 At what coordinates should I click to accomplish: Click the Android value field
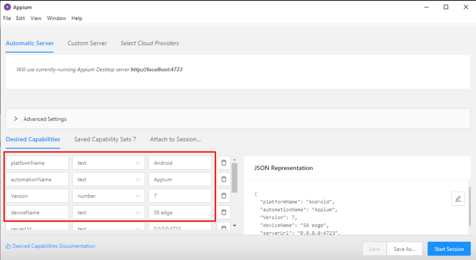[180, 162]
